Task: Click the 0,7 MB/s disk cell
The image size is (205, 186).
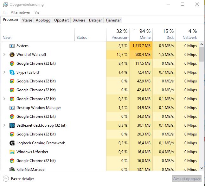Action: (x=164, y=72)
